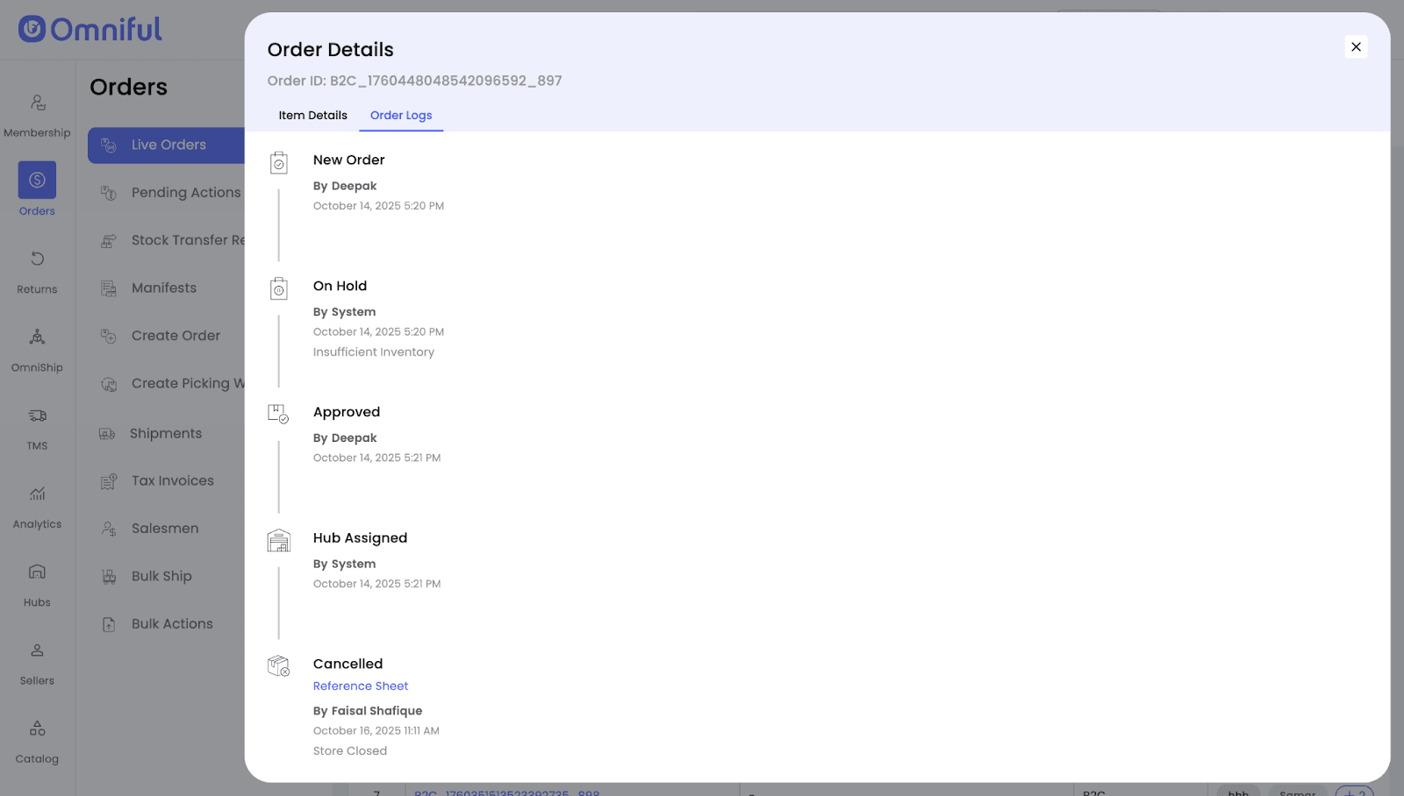Open Bulk Actions in the Orders menu
This screenshot has width=1404, height=796.
pyautogui.click(x=172, y=624)
